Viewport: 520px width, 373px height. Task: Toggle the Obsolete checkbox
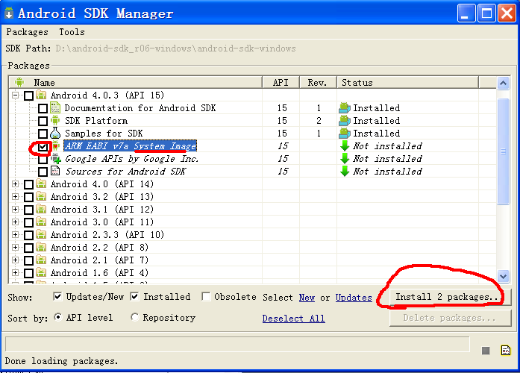[207, 297]
